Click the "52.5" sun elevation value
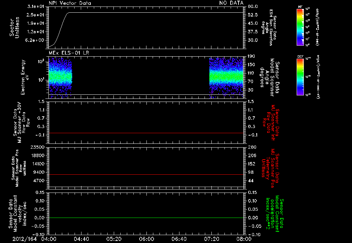352x243 pixels. (253, 15)
